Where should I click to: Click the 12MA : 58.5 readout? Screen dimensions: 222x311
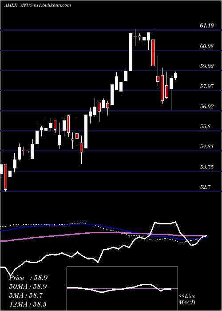28,304
